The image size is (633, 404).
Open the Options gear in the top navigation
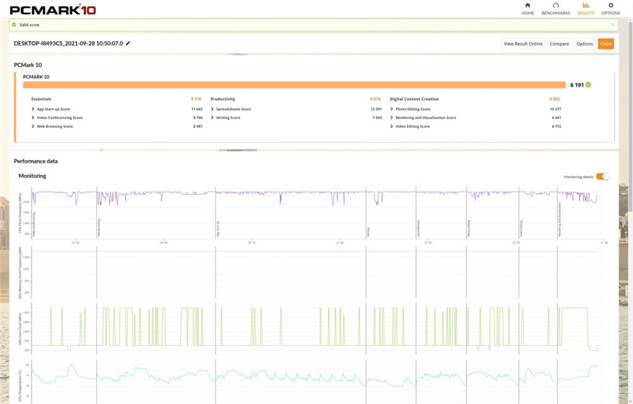[610, 8]
